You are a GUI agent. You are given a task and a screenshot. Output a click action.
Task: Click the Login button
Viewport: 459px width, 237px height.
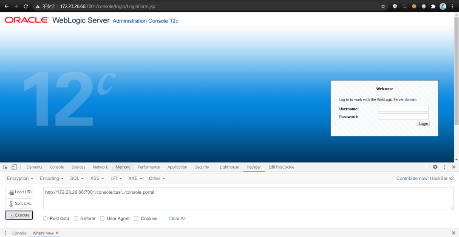coord(424,124)
